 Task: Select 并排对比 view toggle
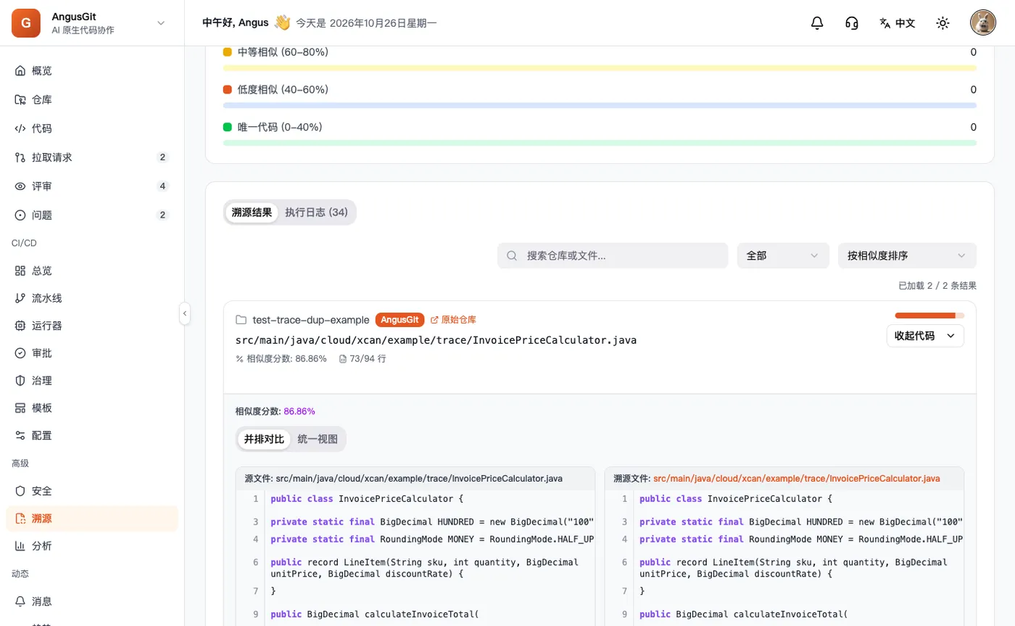coord(264,439)
